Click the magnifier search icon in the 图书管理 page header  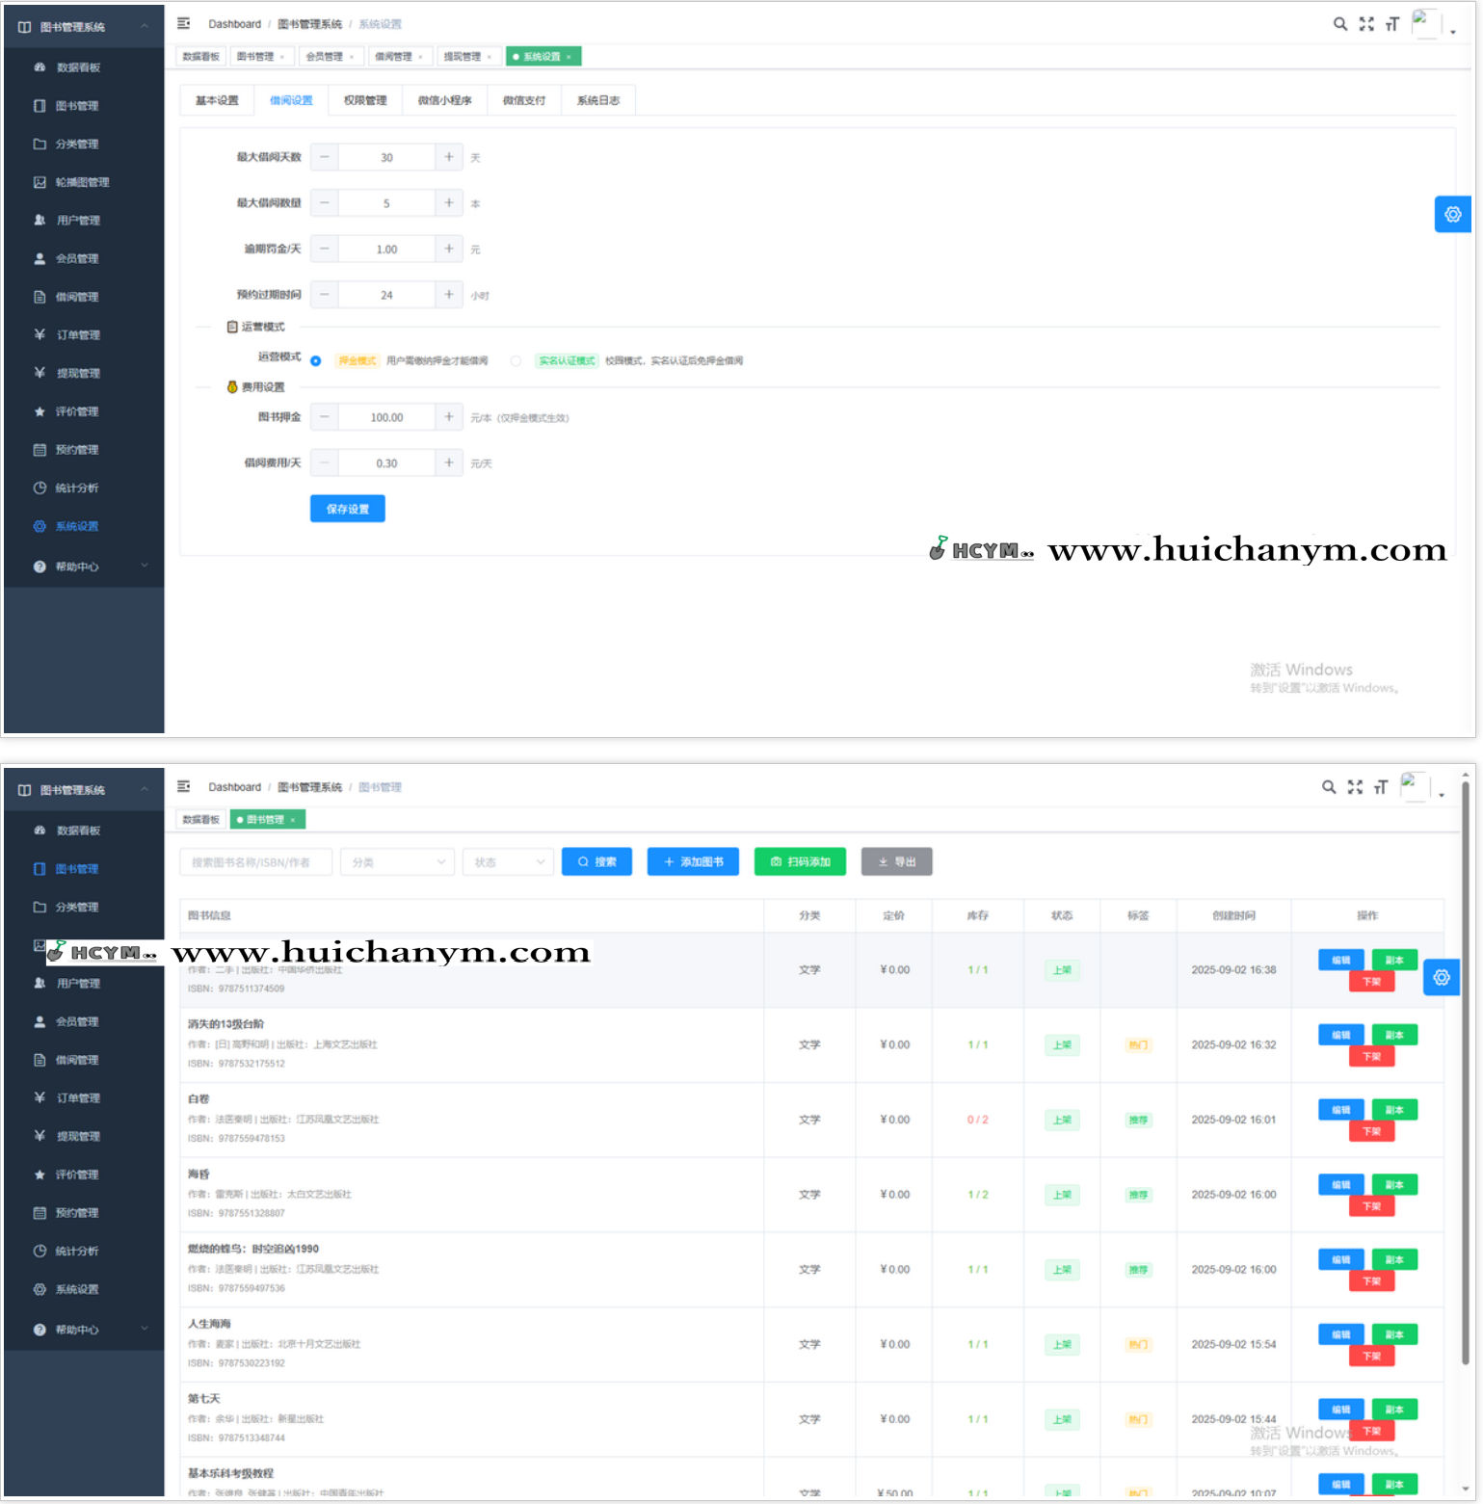tap(1329, 787)
